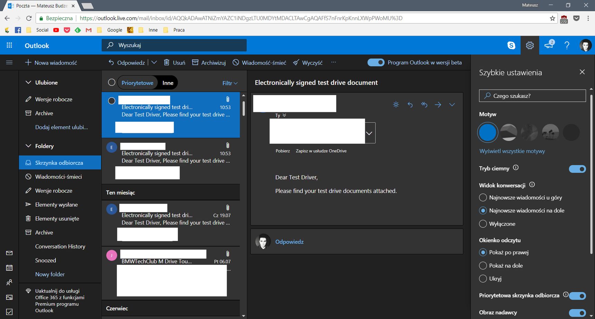Disable the Tryb ciemny toggle

577,169
